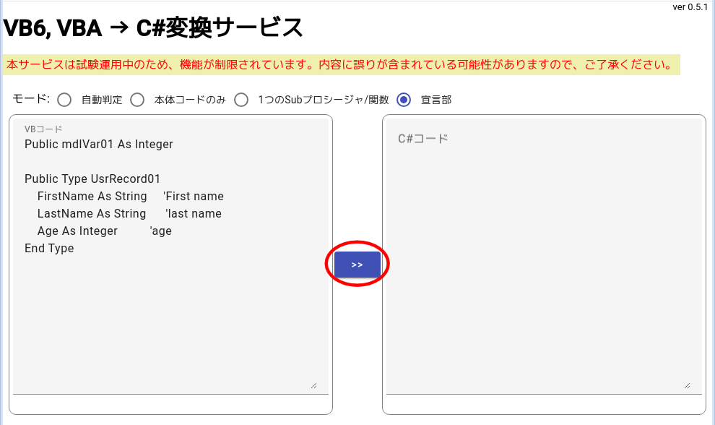The width and height of the screenshot is (715, 425).
Task: Click the 'Public Type UsrRecord01' line
Action: point(92,179)
